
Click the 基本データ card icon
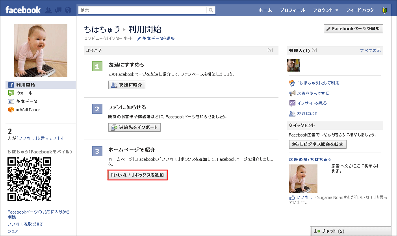(11, 101)
